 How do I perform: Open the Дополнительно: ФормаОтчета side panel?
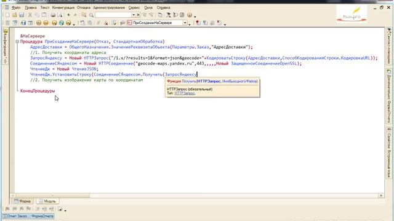[389, 96]
